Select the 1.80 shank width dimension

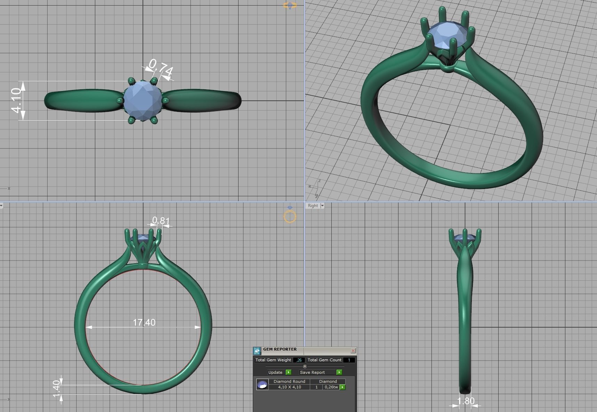point(466,401)
